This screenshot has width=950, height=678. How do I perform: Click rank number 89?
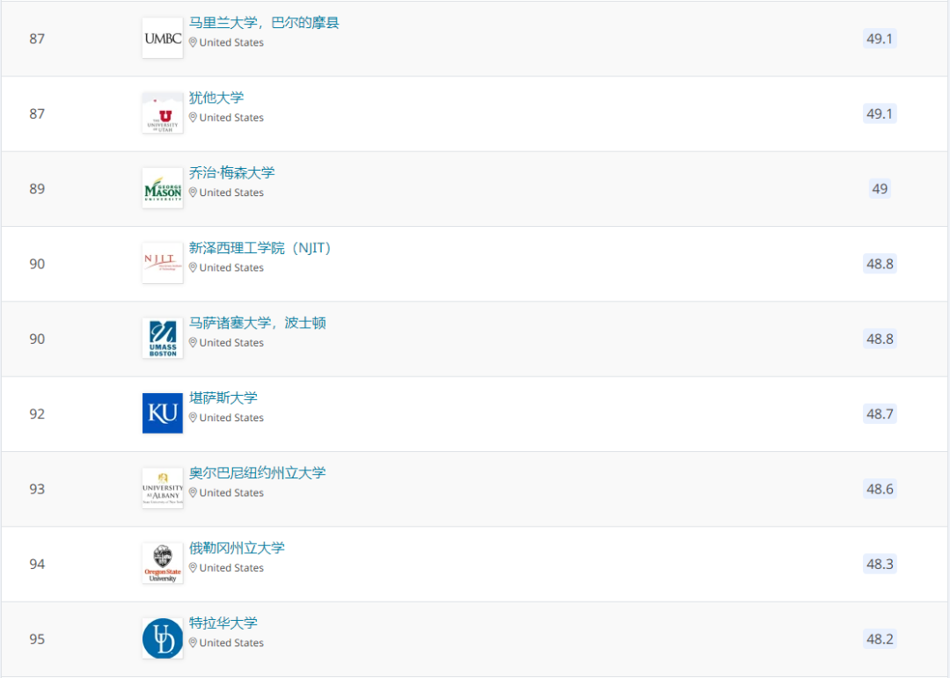pos(37,189)
